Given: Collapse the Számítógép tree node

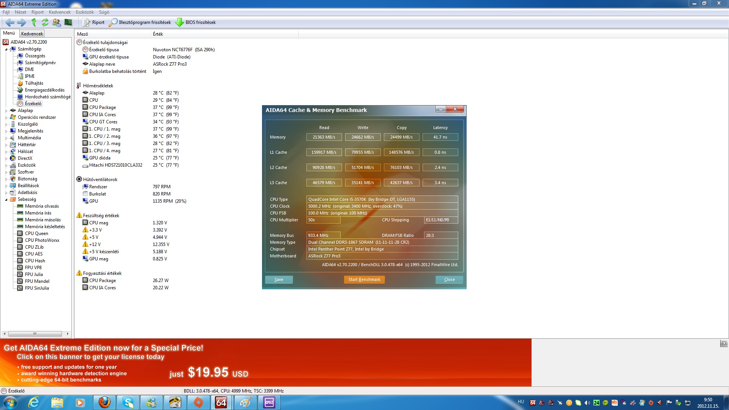Looking at the screenshot, I should point(6,49).
